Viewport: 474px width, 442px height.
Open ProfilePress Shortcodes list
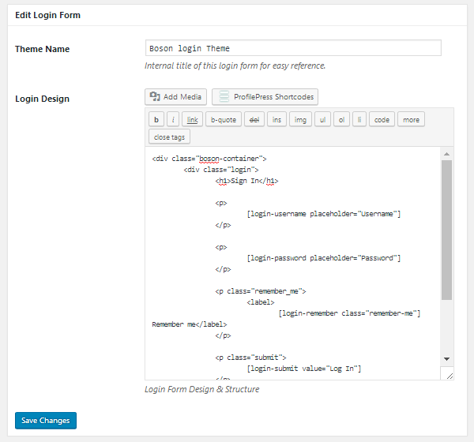coord(265,97)
